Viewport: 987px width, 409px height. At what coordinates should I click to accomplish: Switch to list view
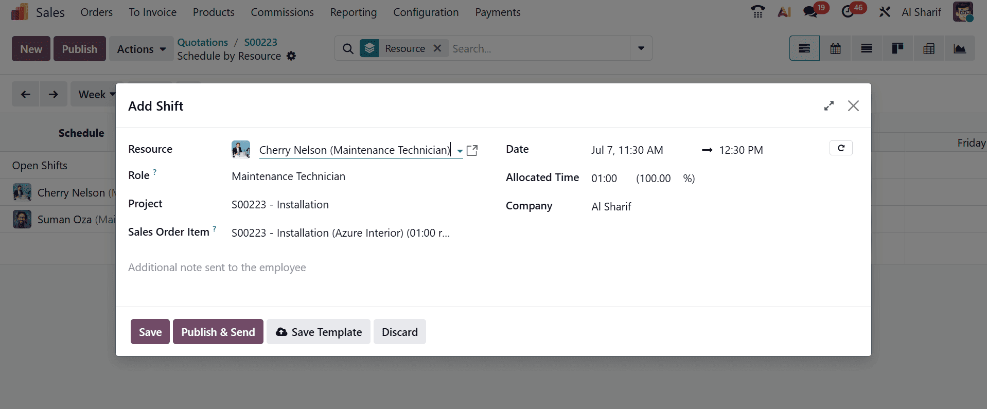tap(867, 48)
